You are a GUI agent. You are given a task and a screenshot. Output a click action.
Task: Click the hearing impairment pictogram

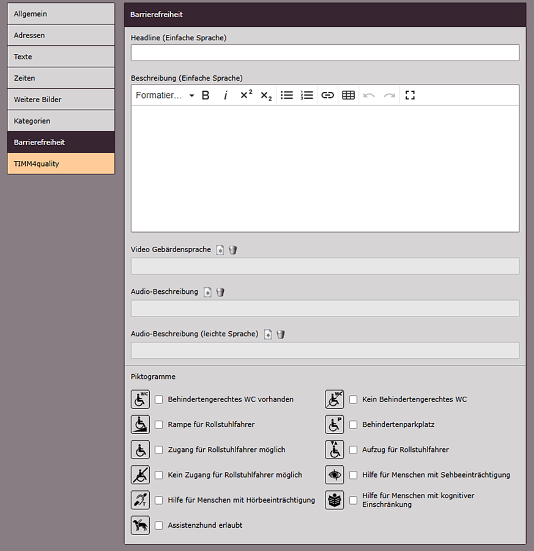pyautogui.click(x=140, y=500)
